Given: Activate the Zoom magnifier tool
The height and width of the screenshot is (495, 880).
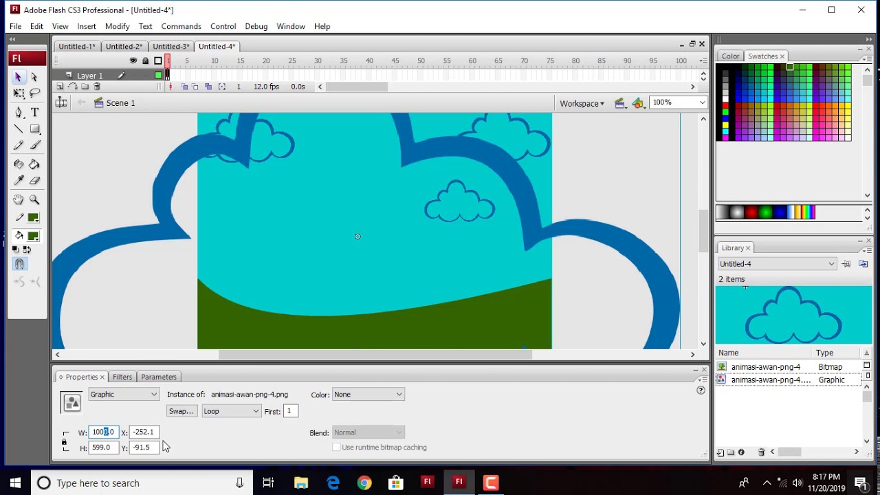Looking at the screenshot, I should (x=34, y=199).
